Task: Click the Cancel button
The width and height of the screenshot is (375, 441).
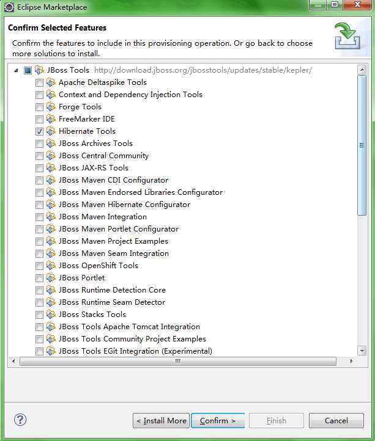Action: click(x=336, y=420)
